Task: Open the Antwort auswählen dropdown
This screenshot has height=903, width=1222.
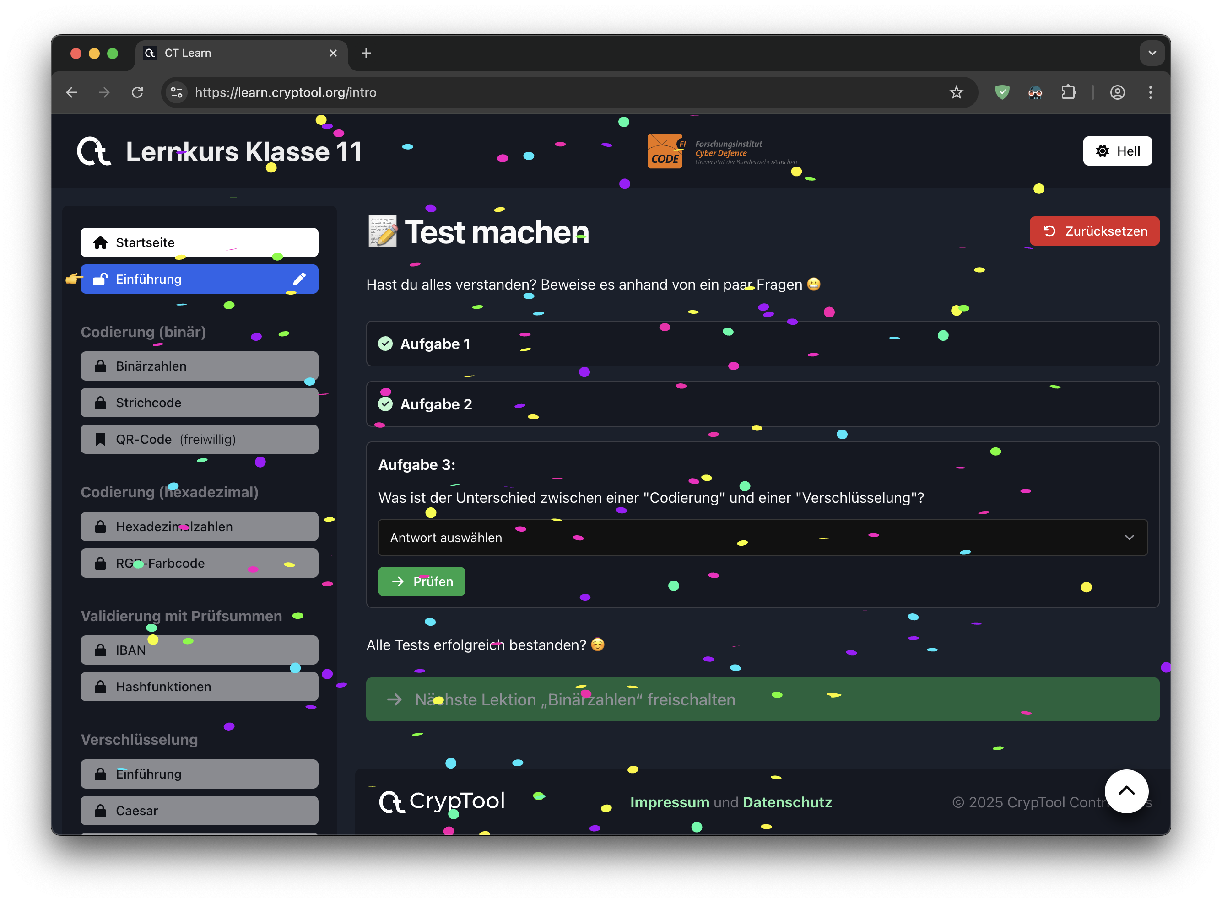Action: coord(762,538)
